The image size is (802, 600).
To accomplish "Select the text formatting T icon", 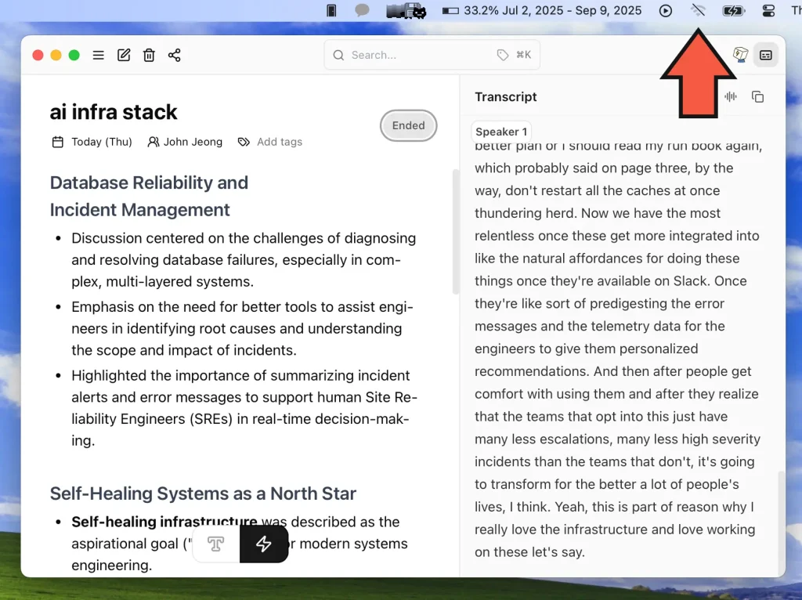I will (215, 544).
